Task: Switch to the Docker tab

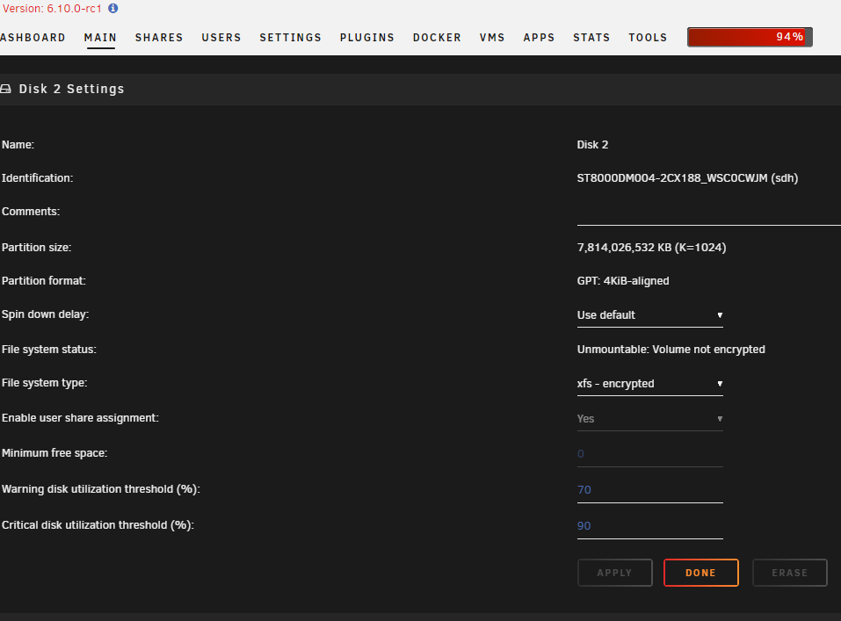Action: pos(437,38)
